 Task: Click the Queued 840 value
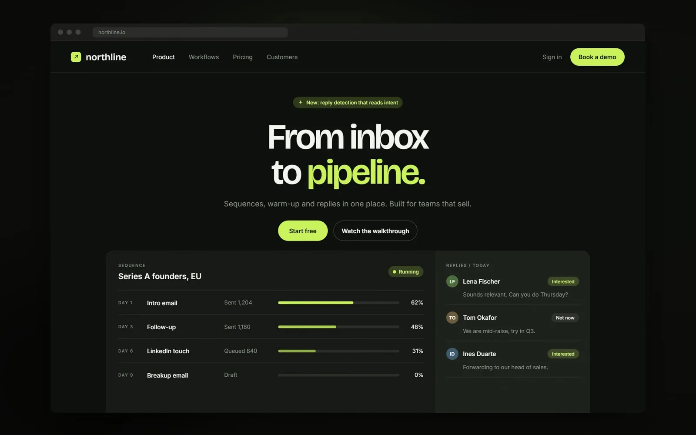tap(241, 351)
